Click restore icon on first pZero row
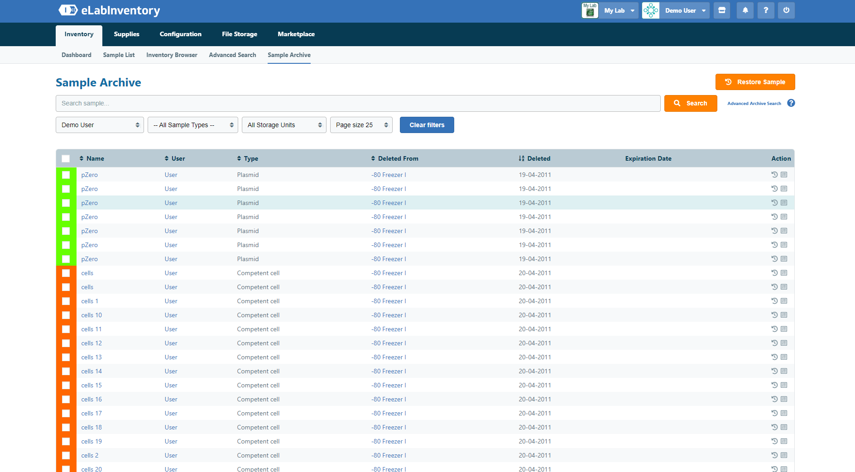Image resolution: width=855 pixels, height=472 pixels. [x=774, y=175]
